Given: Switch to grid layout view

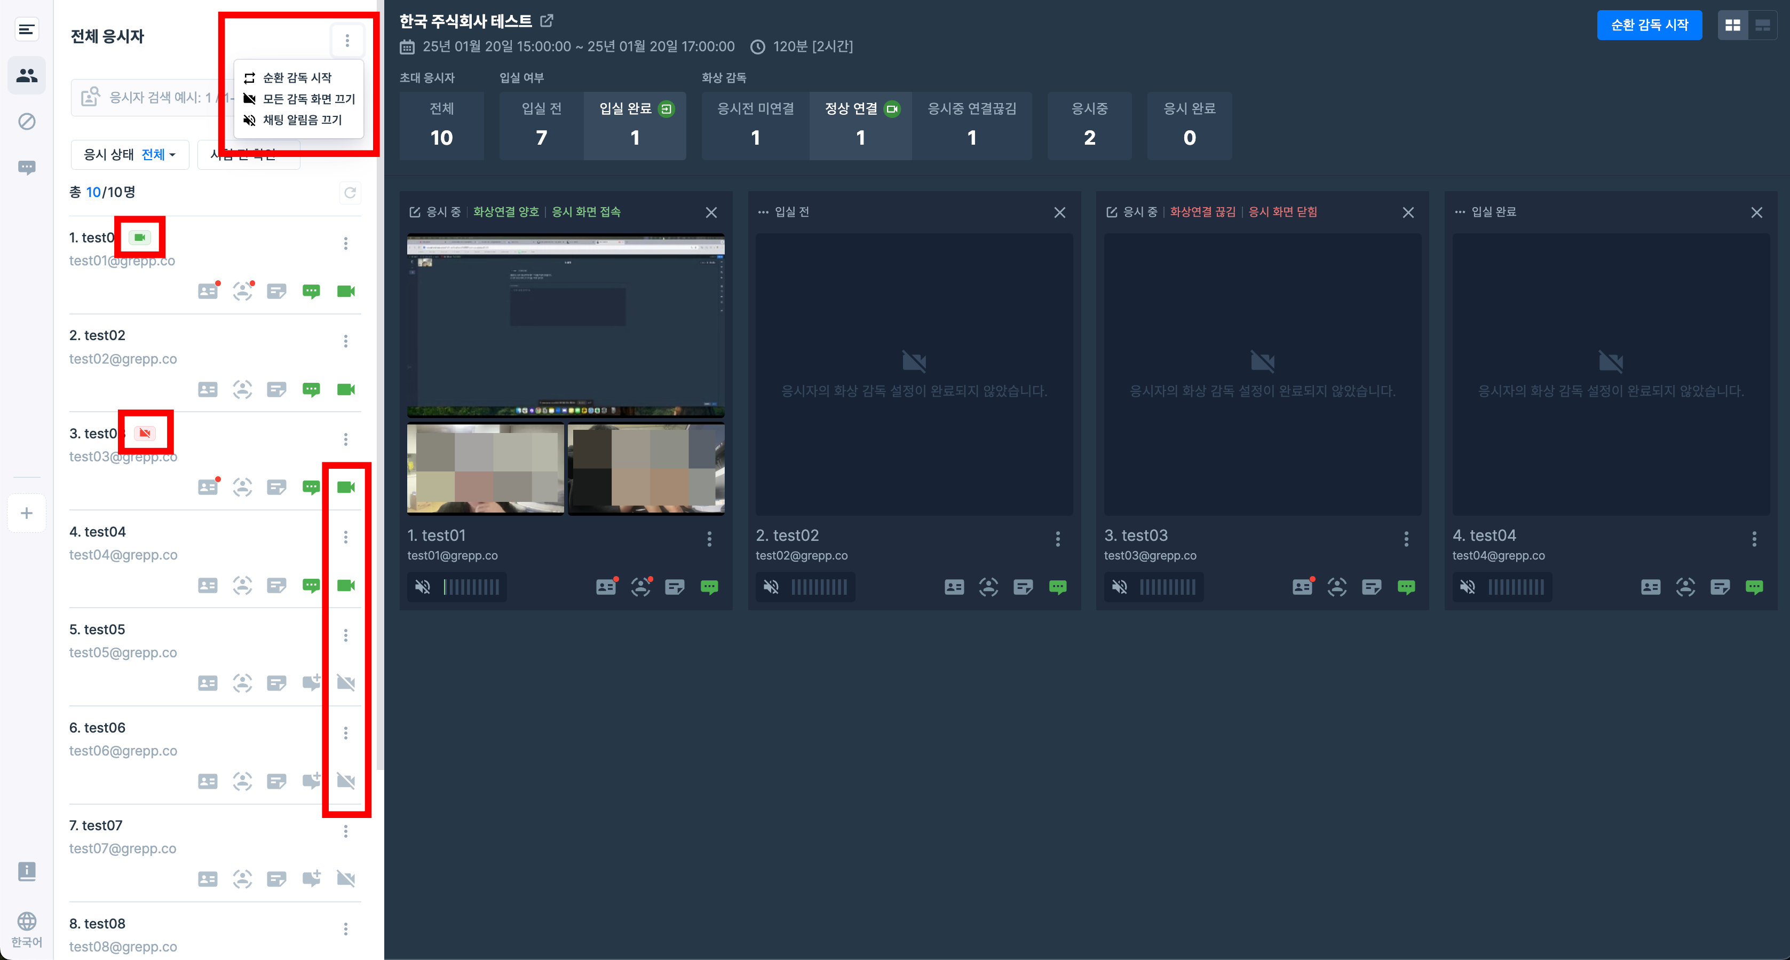Looking at the screenshot, I should (x=1732, y=25).
